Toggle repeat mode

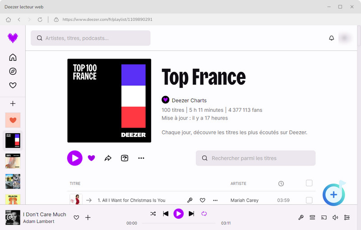204,214
